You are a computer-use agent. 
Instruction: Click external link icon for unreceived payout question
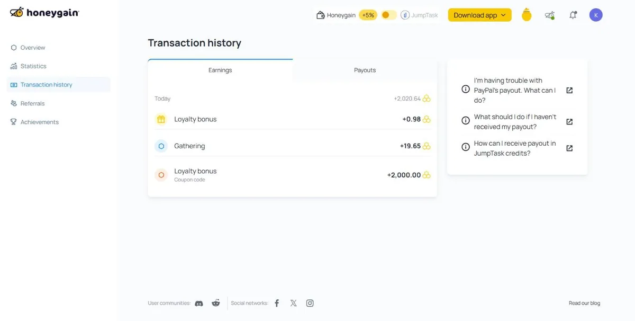click(x=569, y=122)
